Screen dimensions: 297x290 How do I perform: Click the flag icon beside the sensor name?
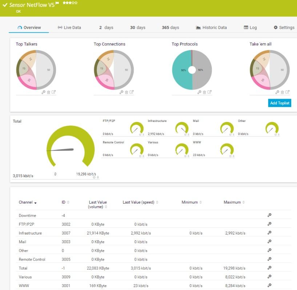(x=57, y=4)
